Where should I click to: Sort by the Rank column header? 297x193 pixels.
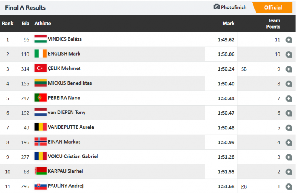[8, 24]
